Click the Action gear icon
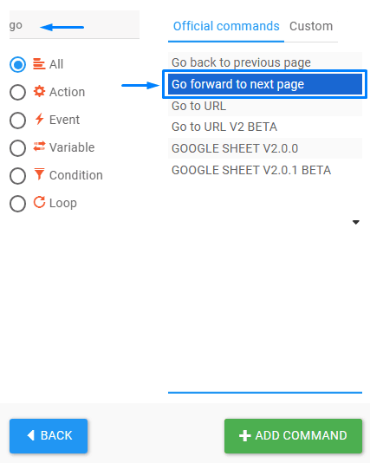The height and width of the screenshot is (463, 370). point(39,92)
